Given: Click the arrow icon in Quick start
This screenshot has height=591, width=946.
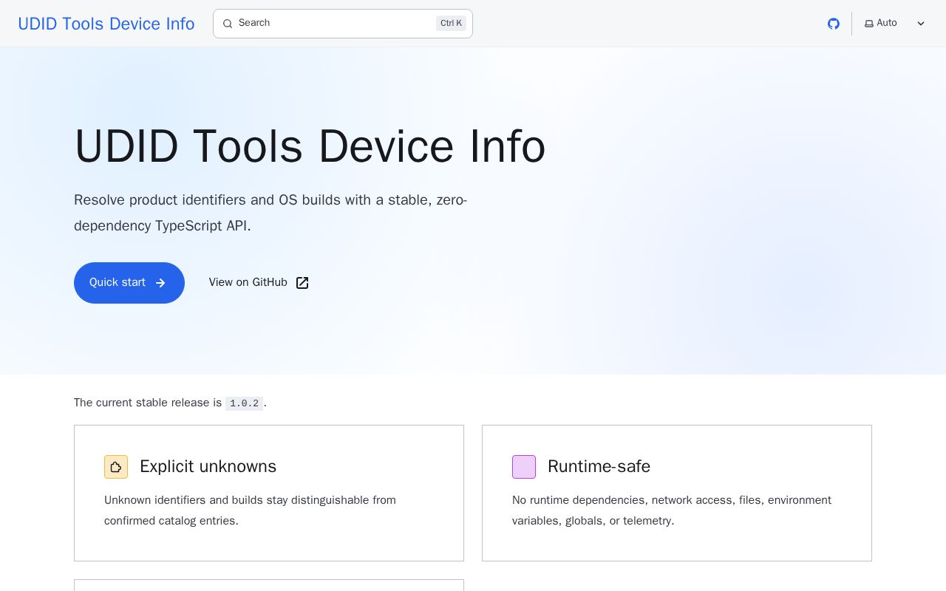Looking at the screenshot, I should 160,283.
